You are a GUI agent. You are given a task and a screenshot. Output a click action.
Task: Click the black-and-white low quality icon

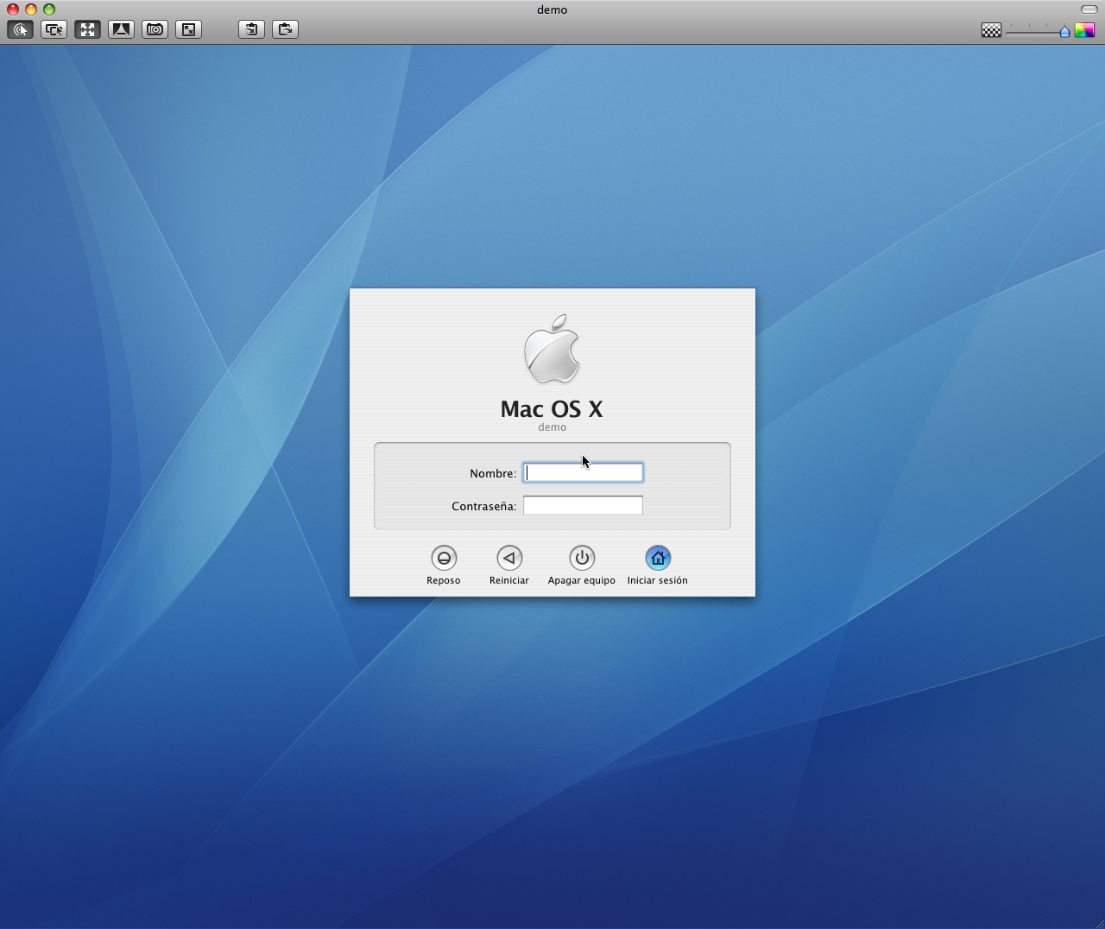coord(991,30)
